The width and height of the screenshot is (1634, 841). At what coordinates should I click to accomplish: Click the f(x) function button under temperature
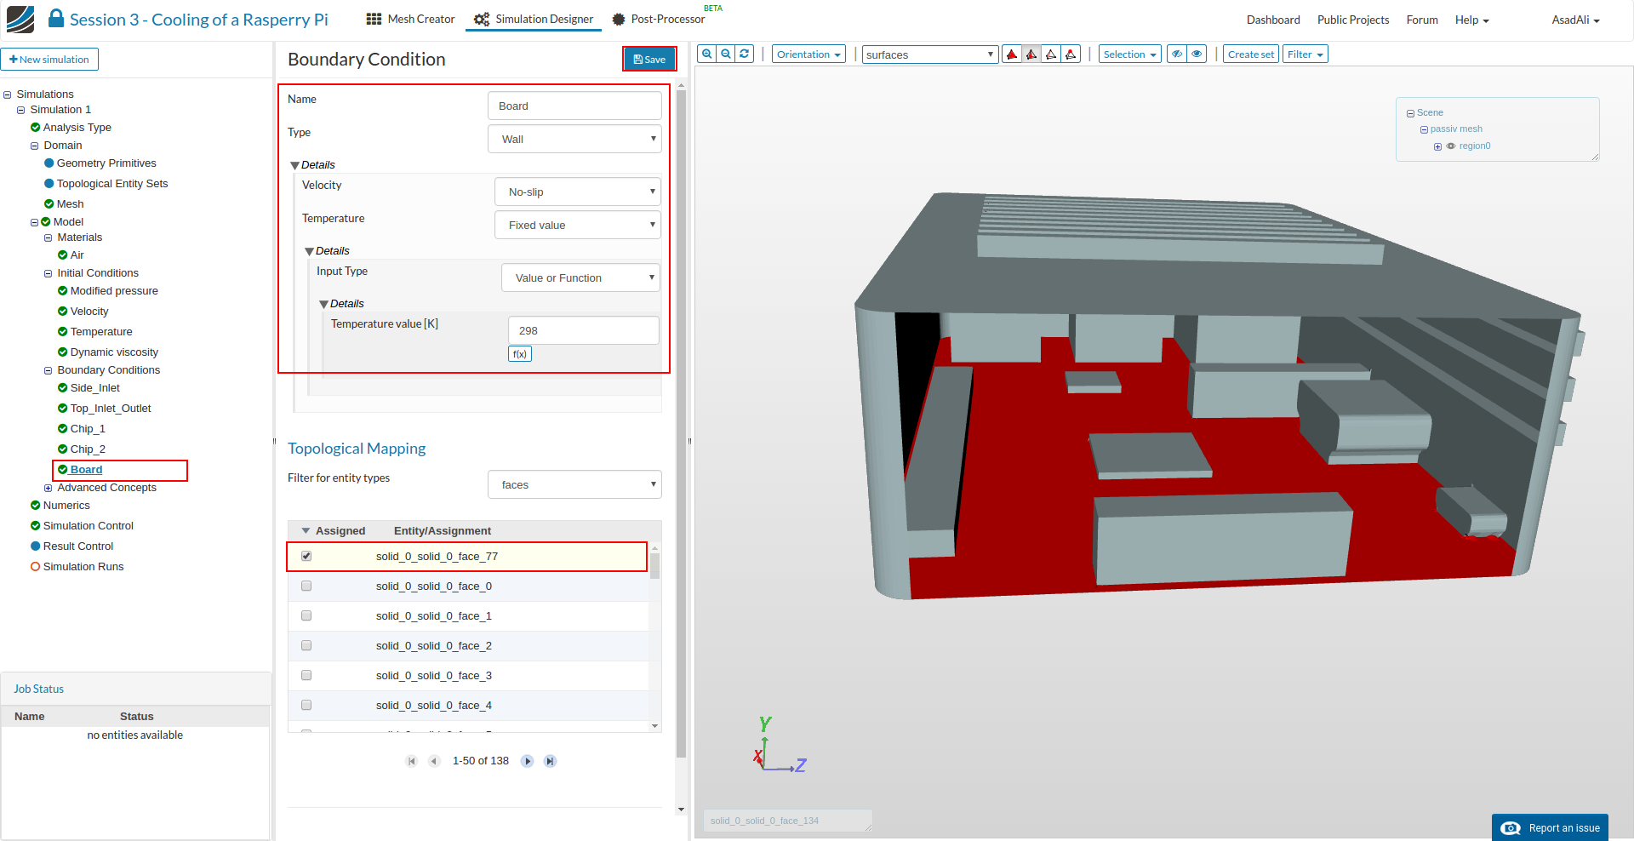click(x=519, y=354)
